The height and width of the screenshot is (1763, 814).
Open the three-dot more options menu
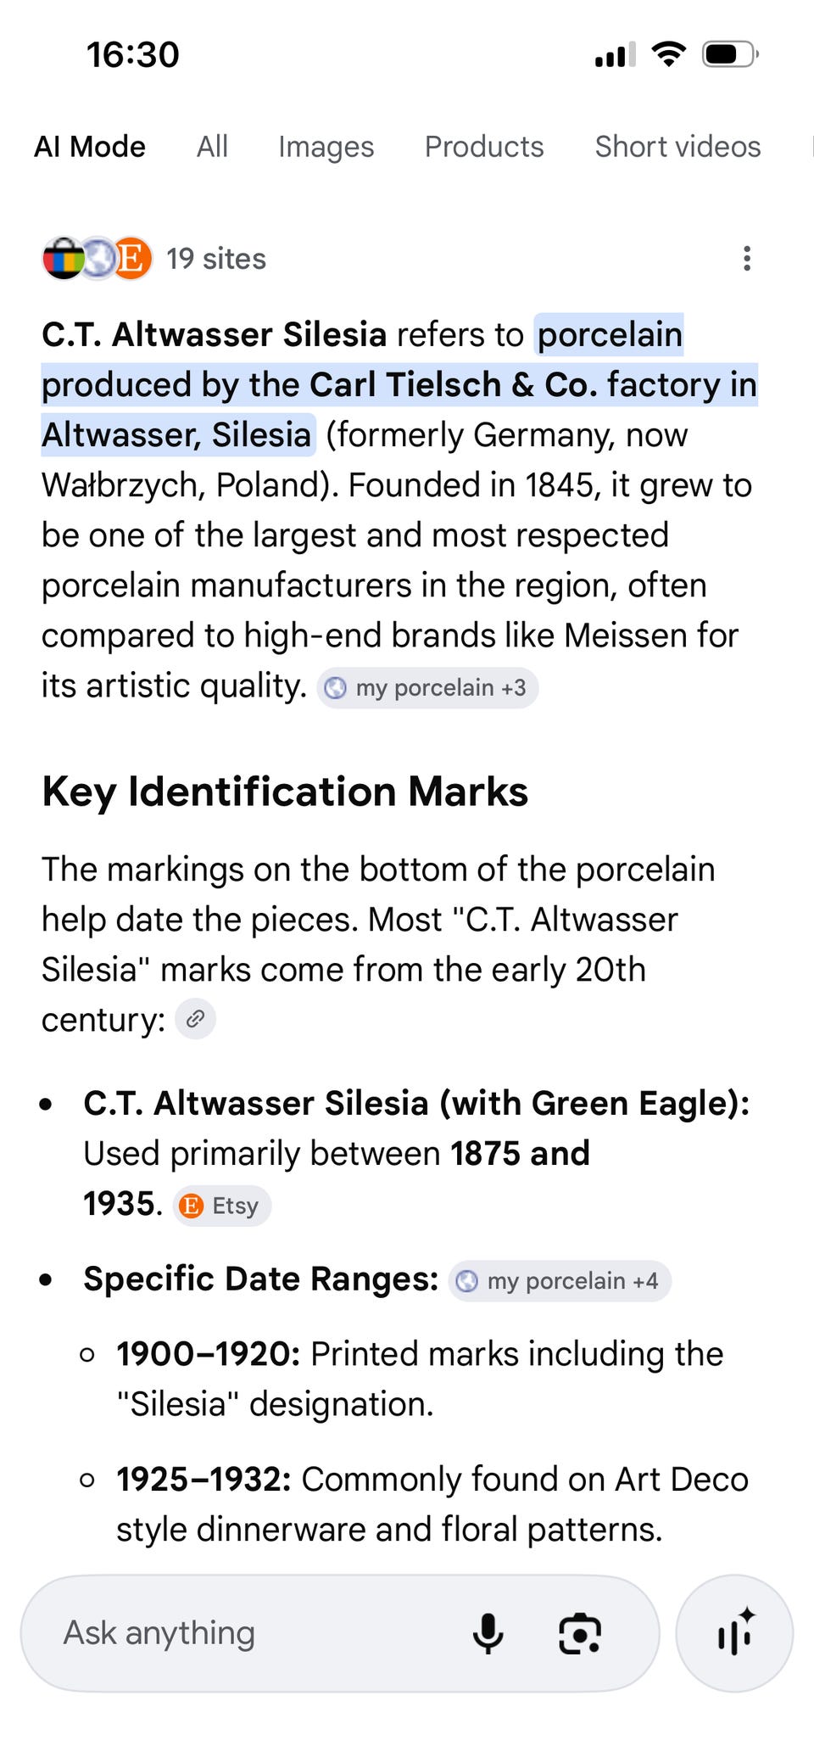[x=746, y=259]
